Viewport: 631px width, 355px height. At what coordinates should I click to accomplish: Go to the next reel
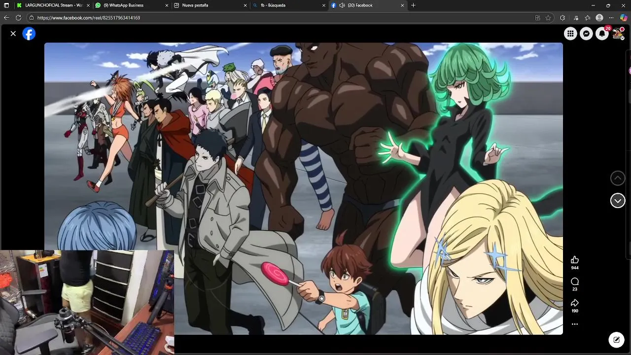618,201
